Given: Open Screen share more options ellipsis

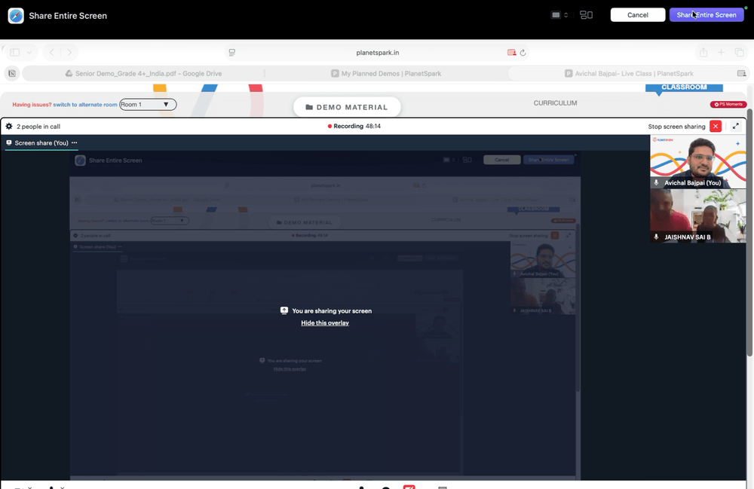Looking at the screenshot, I should pos(74,142).
